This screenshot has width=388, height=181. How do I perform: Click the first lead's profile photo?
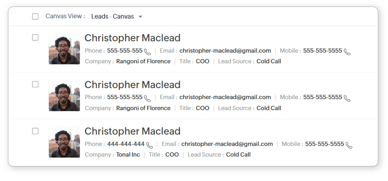tap(64, 49)
